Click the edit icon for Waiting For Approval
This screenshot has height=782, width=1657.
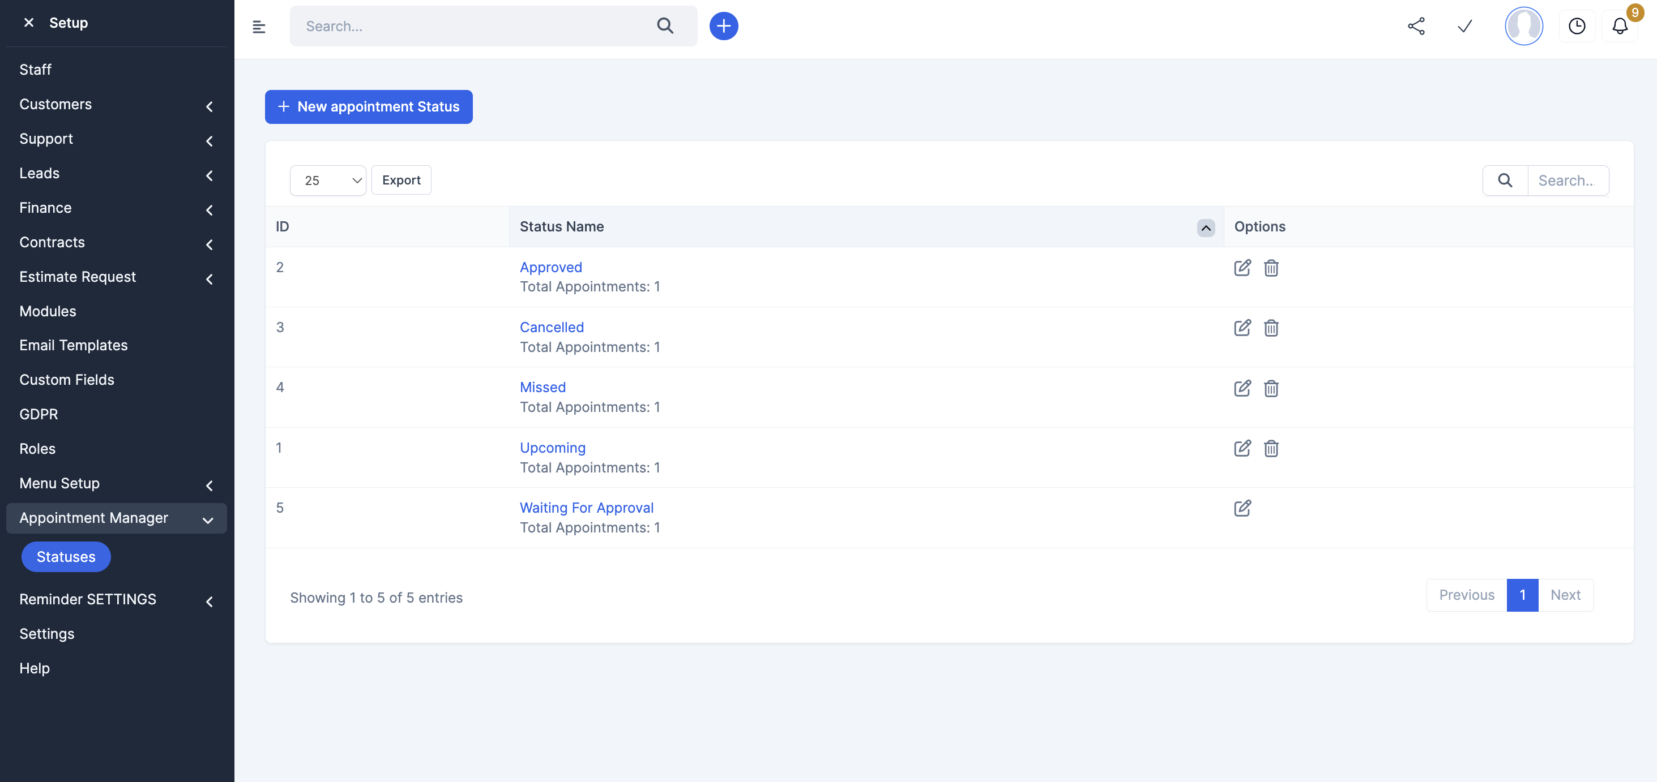click(1242, 508)
